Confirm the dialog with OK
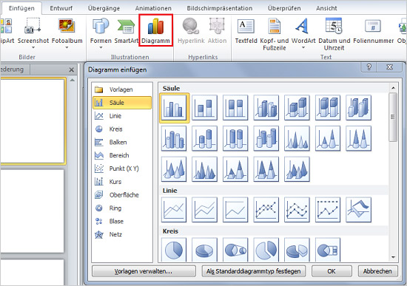 point(332,271)
